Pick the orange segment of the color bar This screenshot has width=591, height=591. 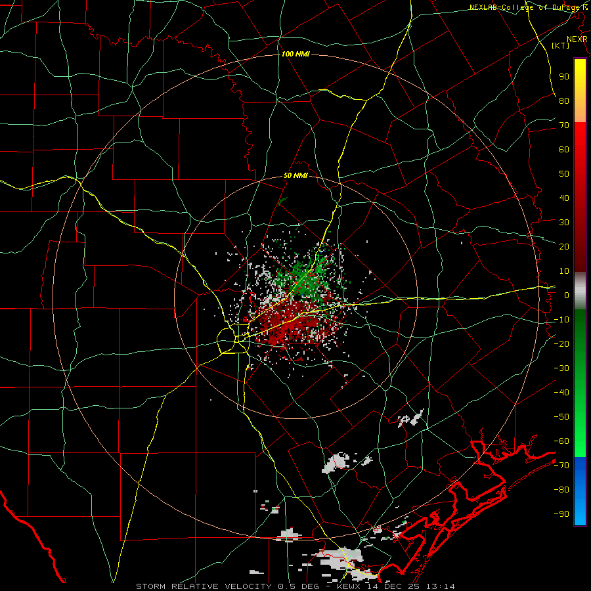coord(580,109)
